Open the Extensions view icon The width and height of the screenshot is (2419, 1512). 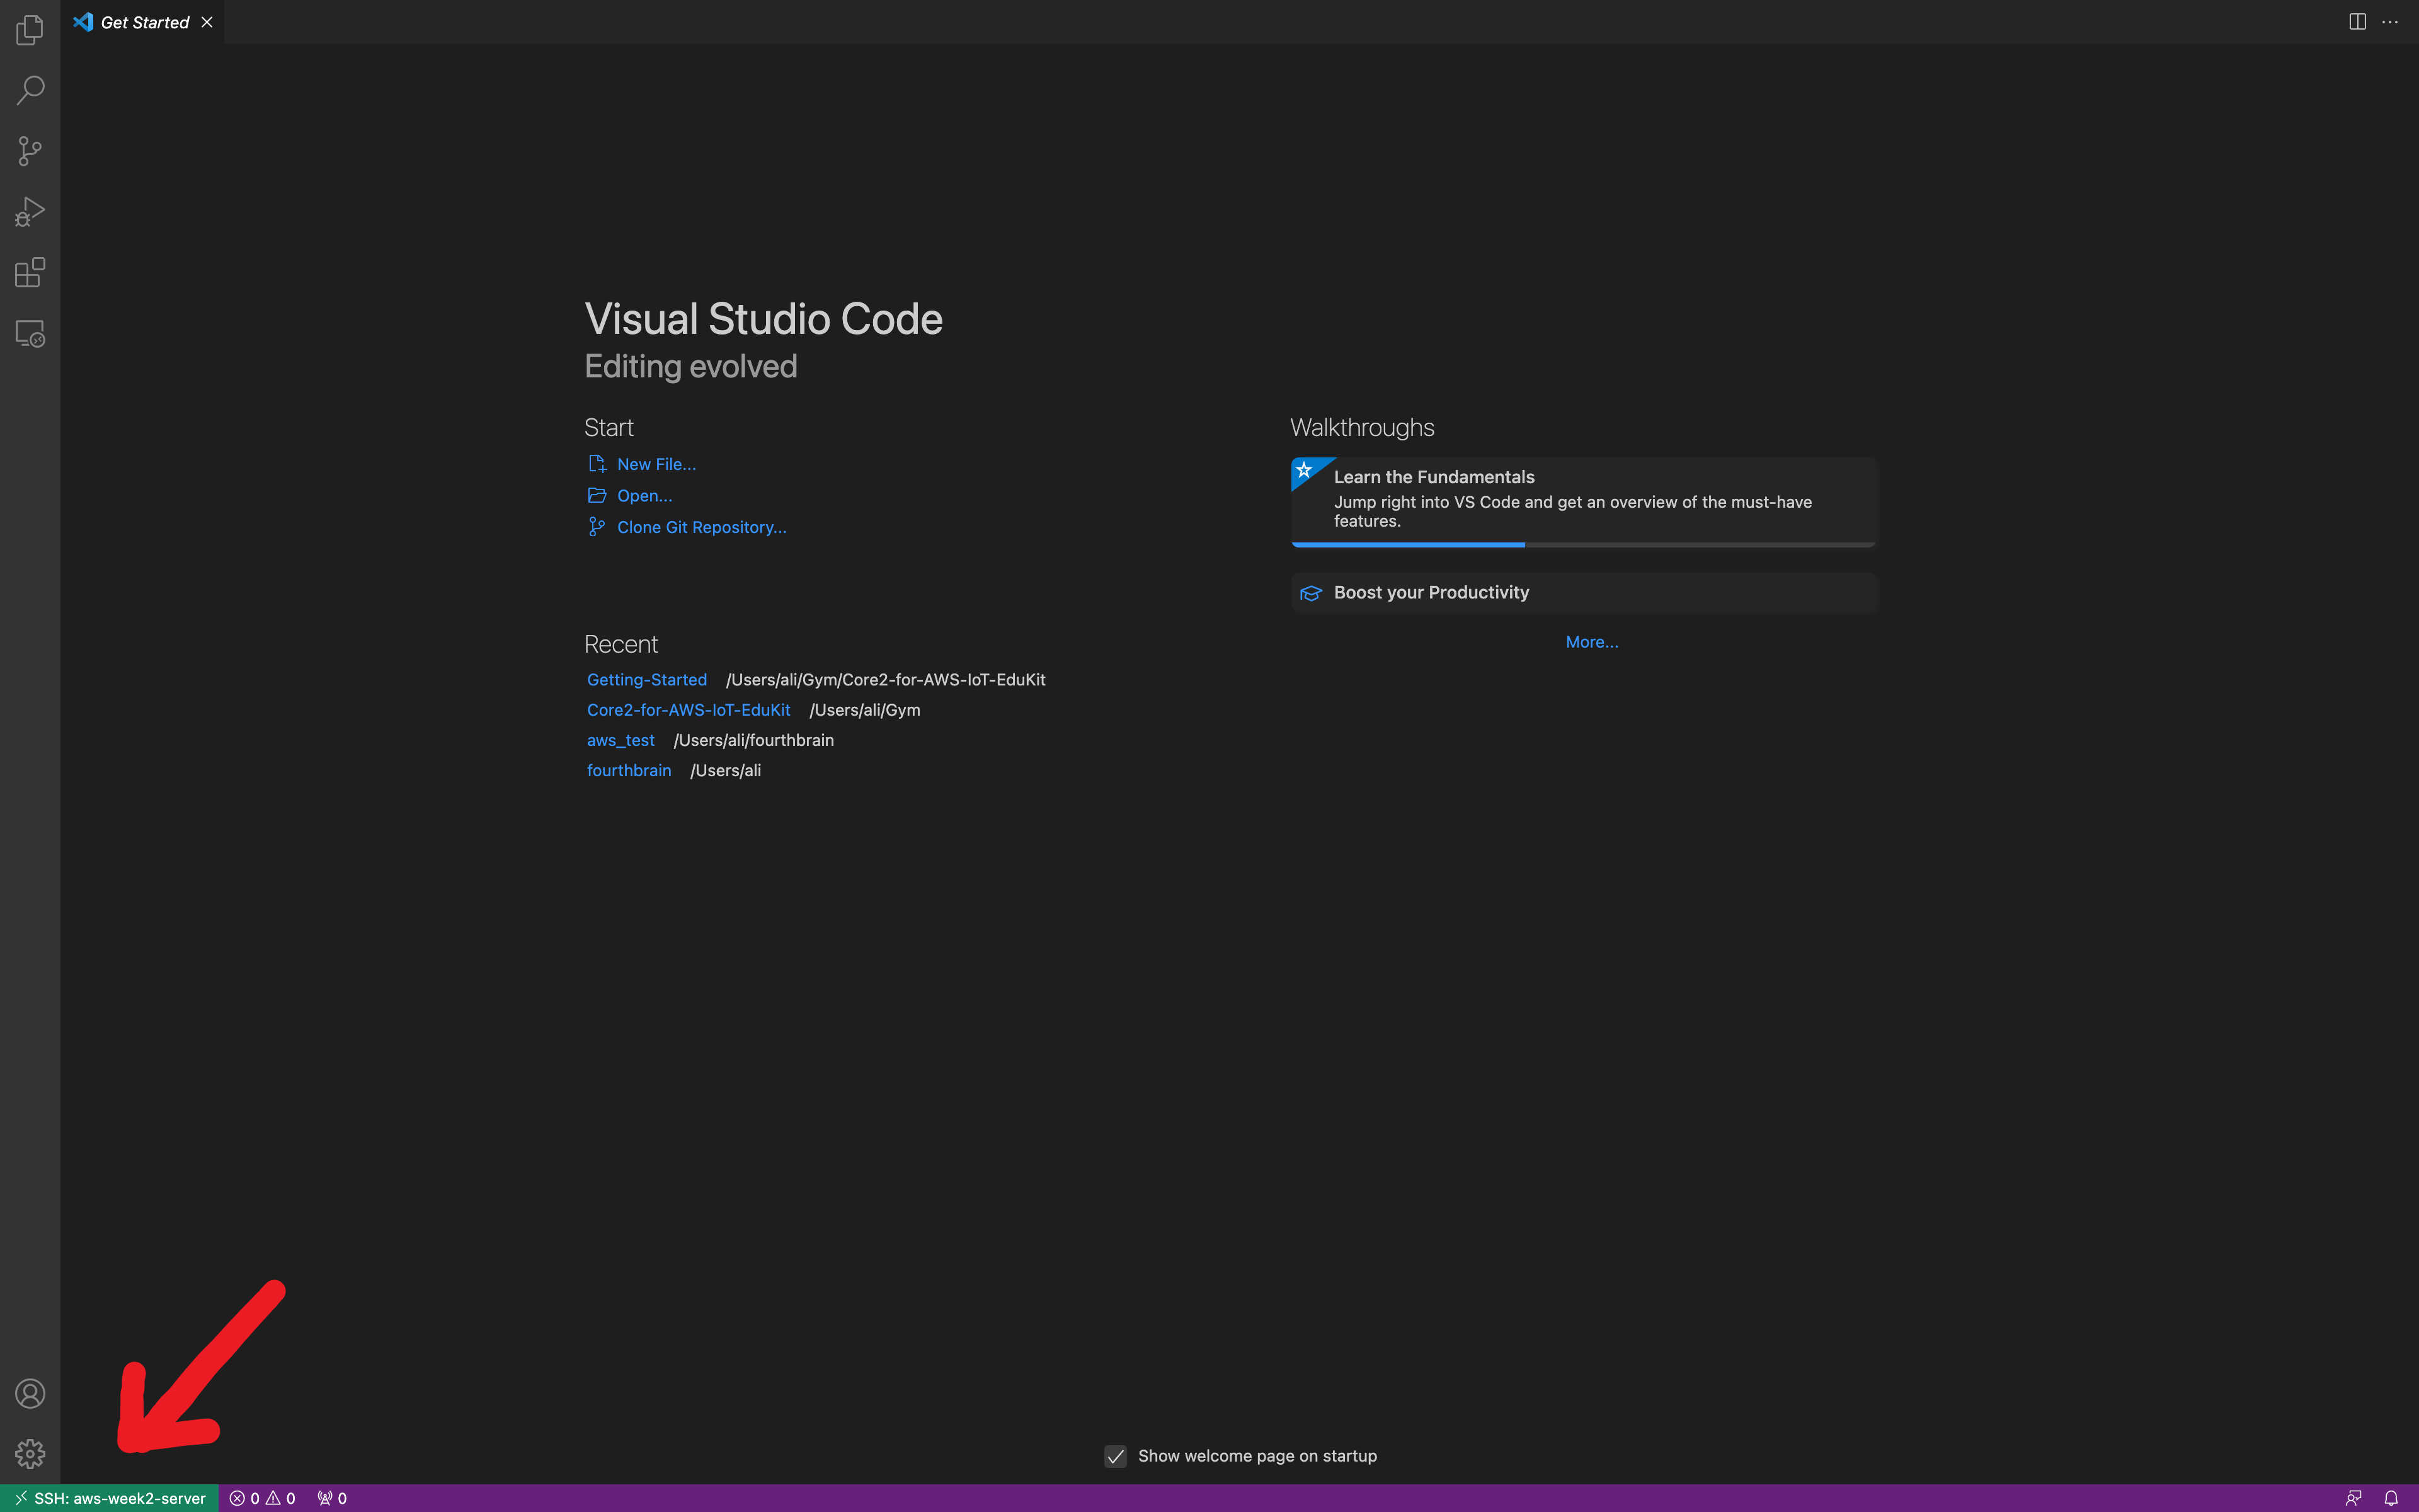(x=30, y=272)
